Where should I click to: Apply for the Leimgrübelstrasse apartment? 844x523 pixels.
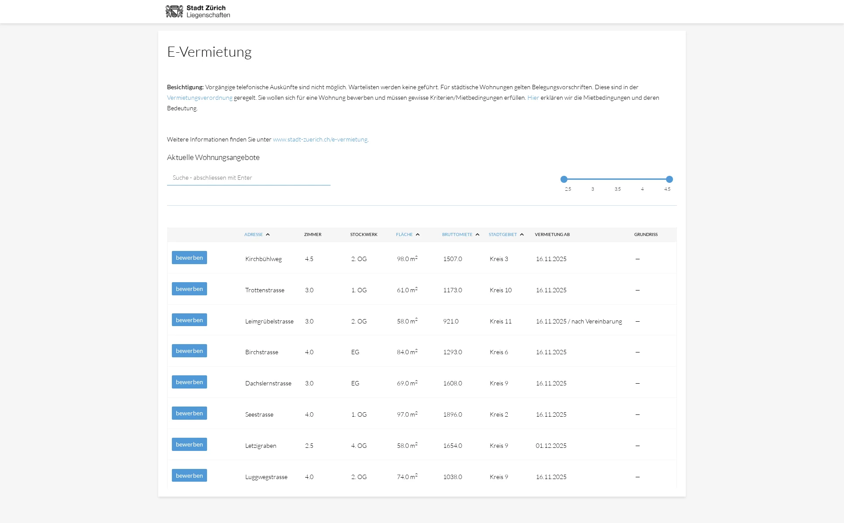pyautogui.click(x=189, y=320)
